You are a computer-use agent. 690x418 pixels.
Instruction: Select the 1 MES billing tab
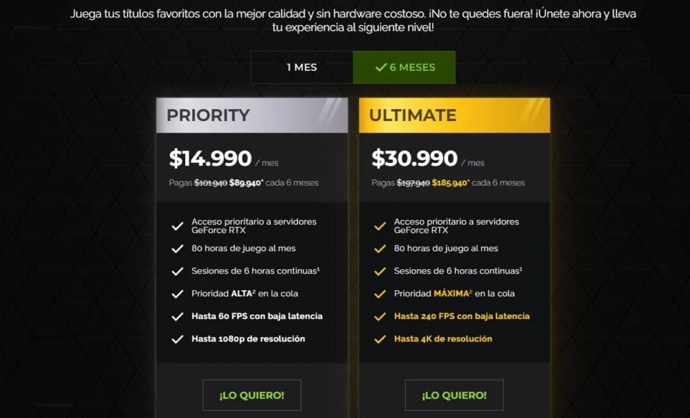[x=302, y=67]
